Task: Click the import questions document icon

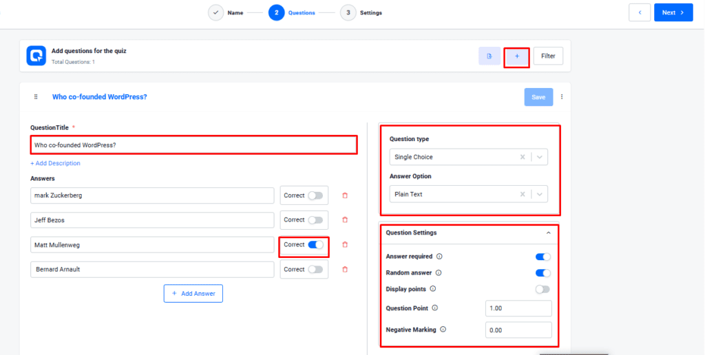Action: [x=490, y=56]
